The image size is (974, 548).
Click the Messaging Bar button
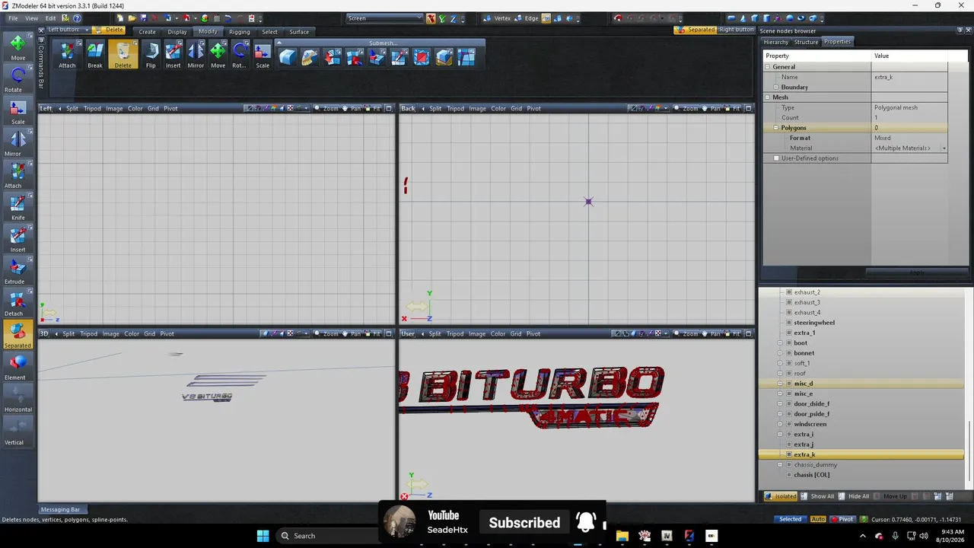coord(60,510)
